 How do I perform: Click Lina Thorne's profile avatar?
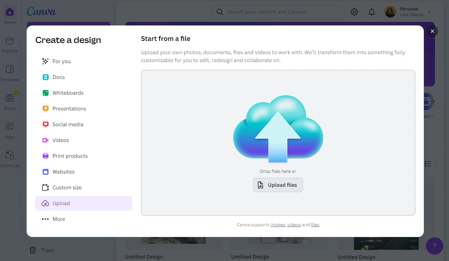point(390,12)
